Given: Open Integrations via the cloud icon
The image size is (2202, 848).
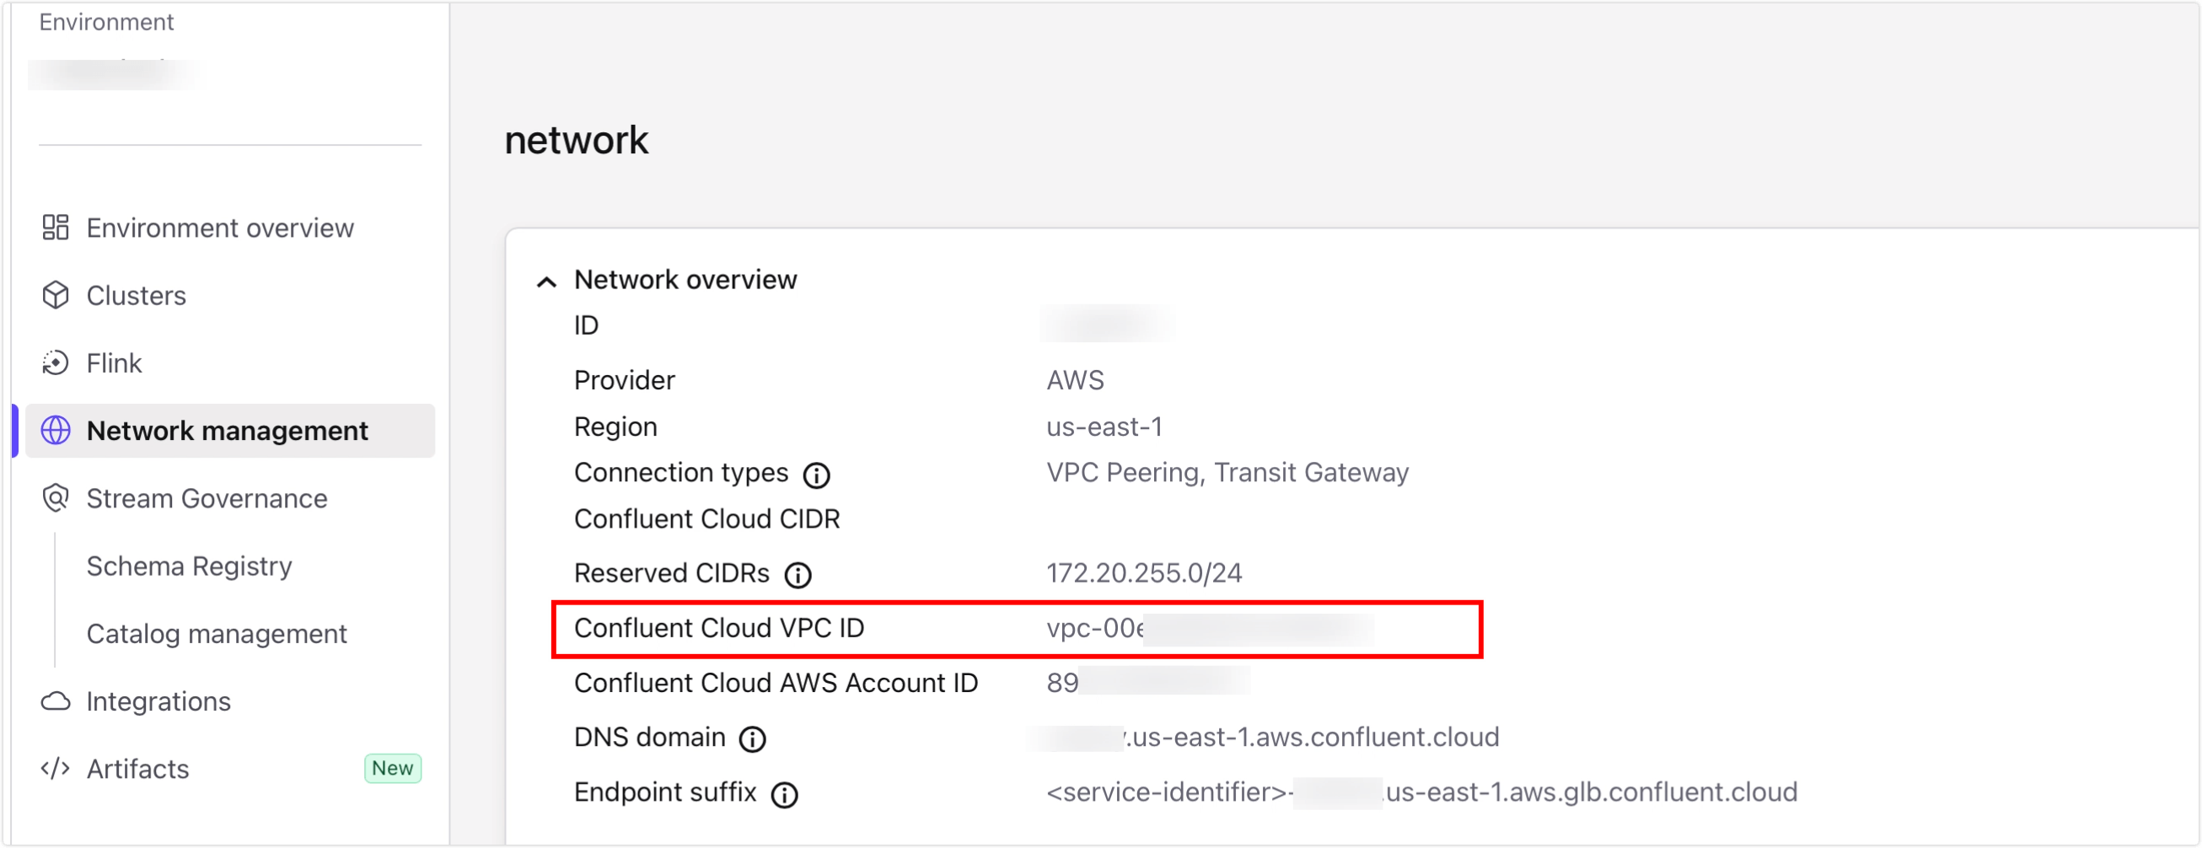Looking at the screenshot, I should (55, 701).
